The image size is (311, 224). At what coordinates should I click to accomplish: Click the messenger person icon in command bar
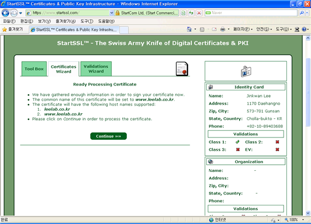pos(297,30)
